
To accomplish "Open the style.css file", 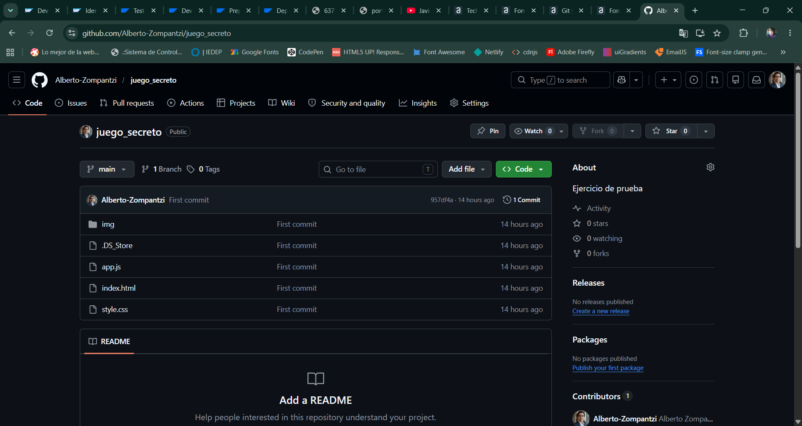I will point(115,309).
